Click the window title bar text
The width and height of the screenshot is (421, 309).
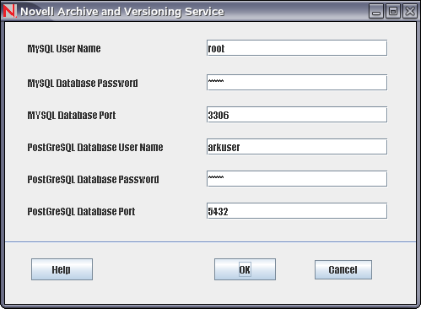click(x=122, y=12)
